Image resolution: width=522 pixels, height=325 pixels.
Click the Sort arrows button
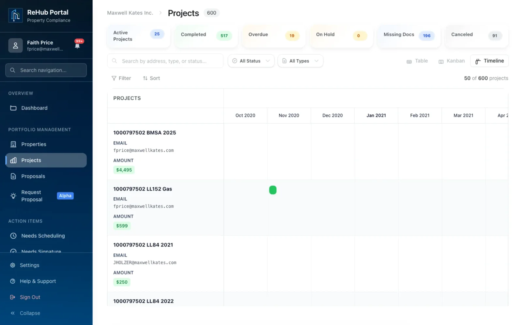pos(151,78)
